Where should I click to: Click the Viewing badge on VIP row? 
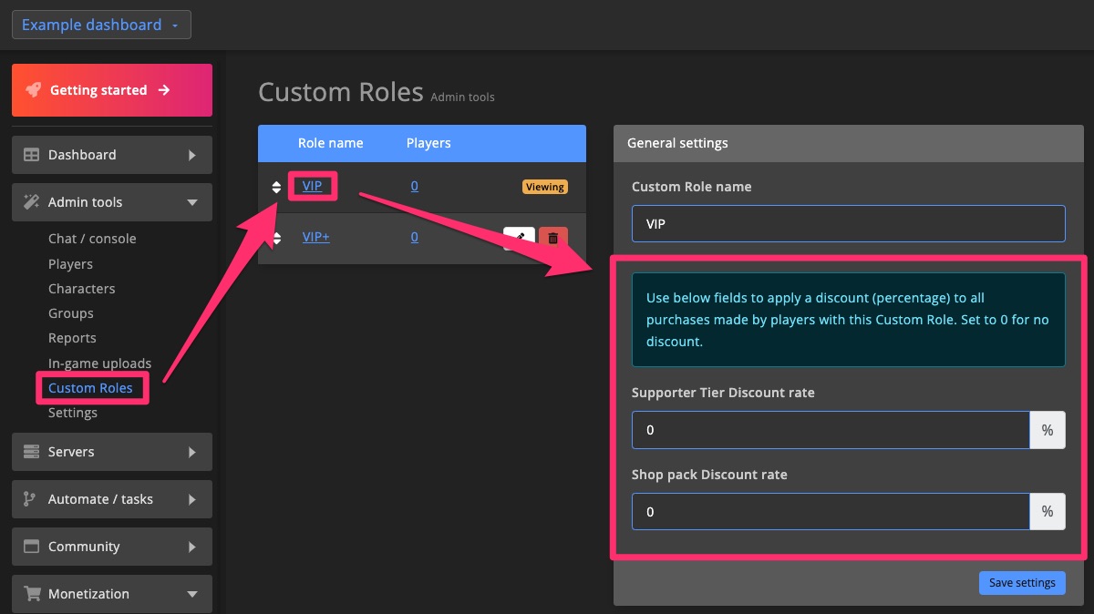pos(544,186)
